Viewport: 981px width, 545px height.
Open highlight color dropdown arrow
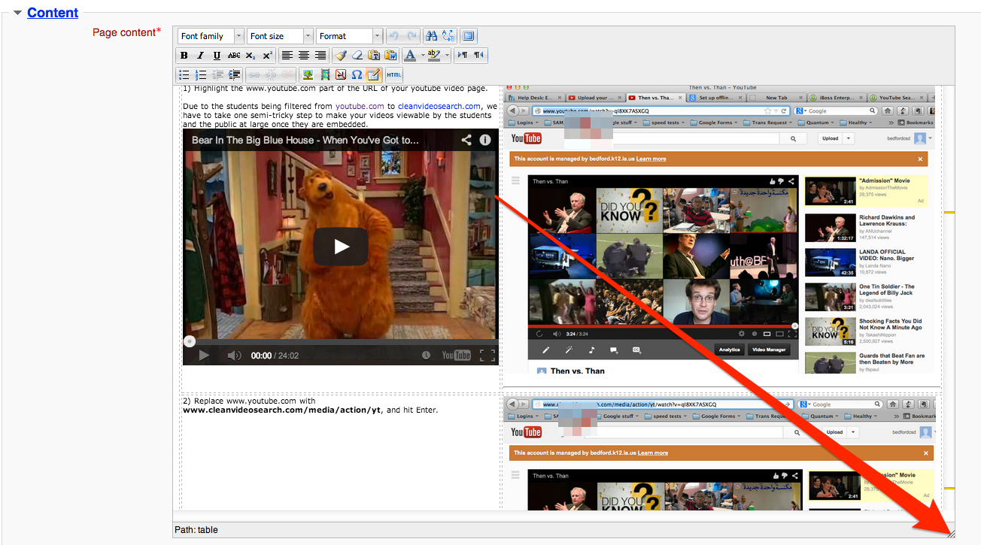[x=447, y=56]
